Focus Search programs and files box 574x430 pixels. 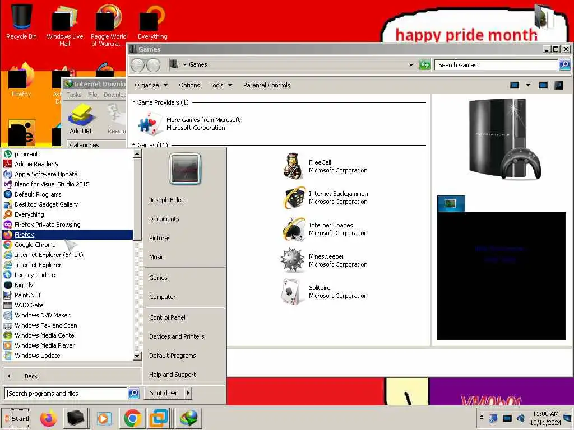point(66,394)
